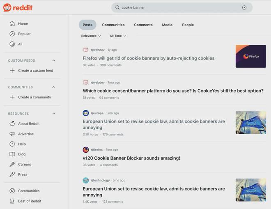Viewport: 271px width, 209px height.
Task: Click the r/technology community name
Action: pyautogui.click(x=100, y=180)
